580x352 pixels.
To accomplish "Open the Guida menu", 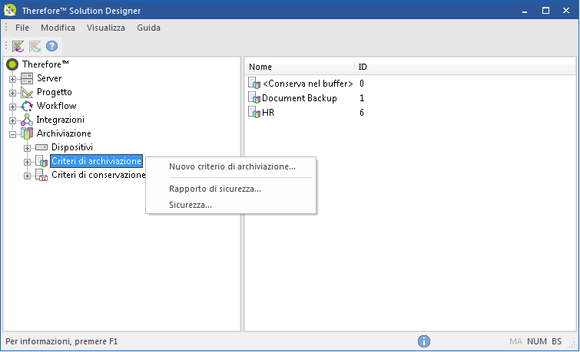I will (x=148, y=28).
